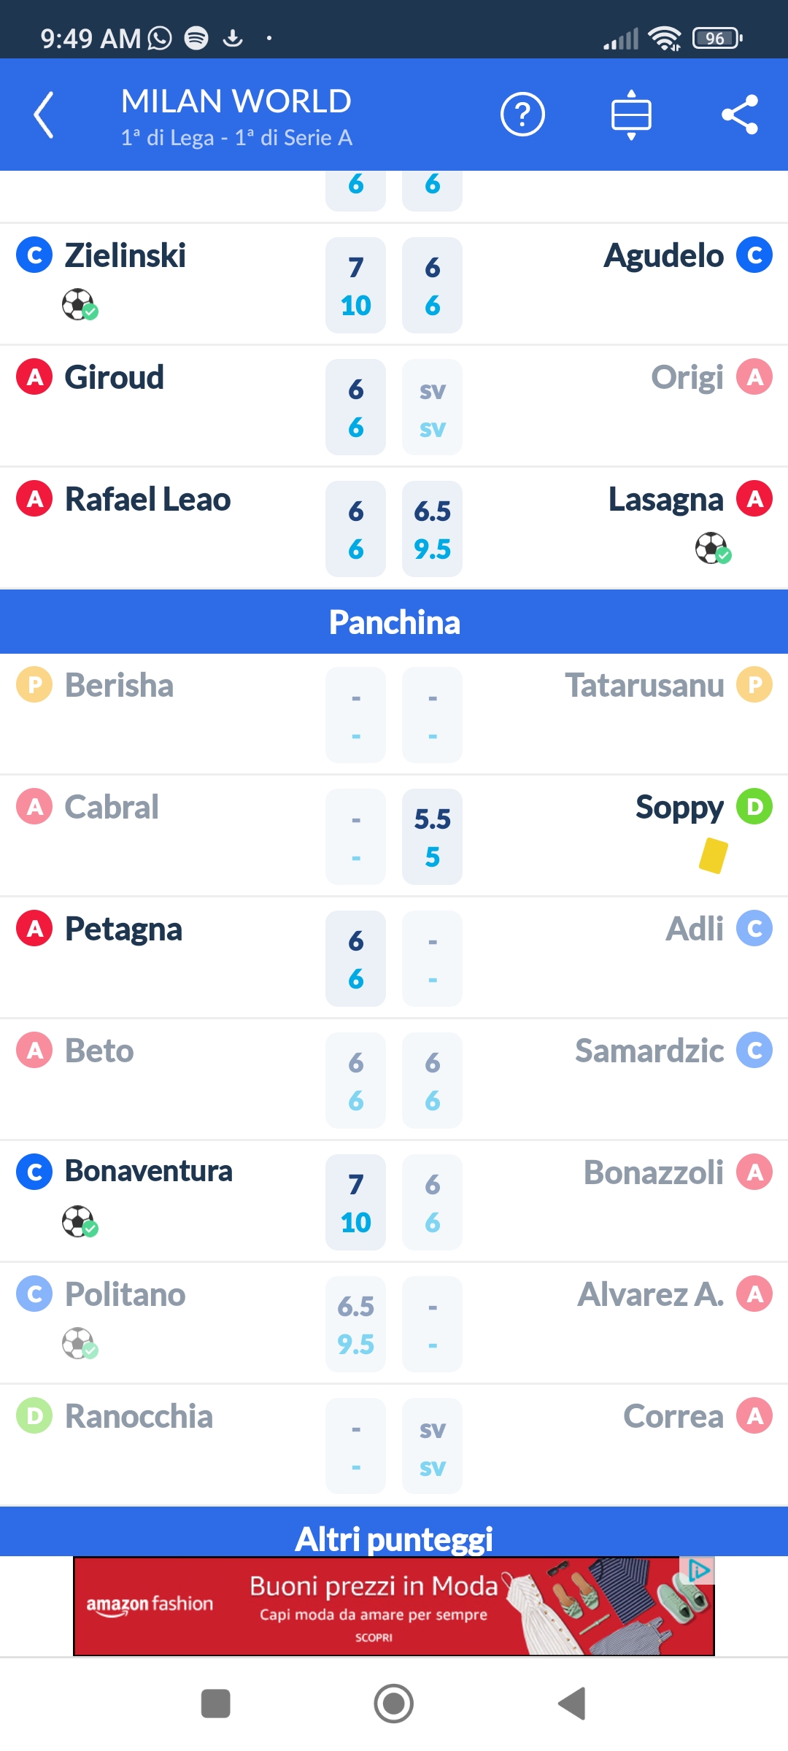
Task: Open the Altri punteggi section
Action: [394, 1538]
